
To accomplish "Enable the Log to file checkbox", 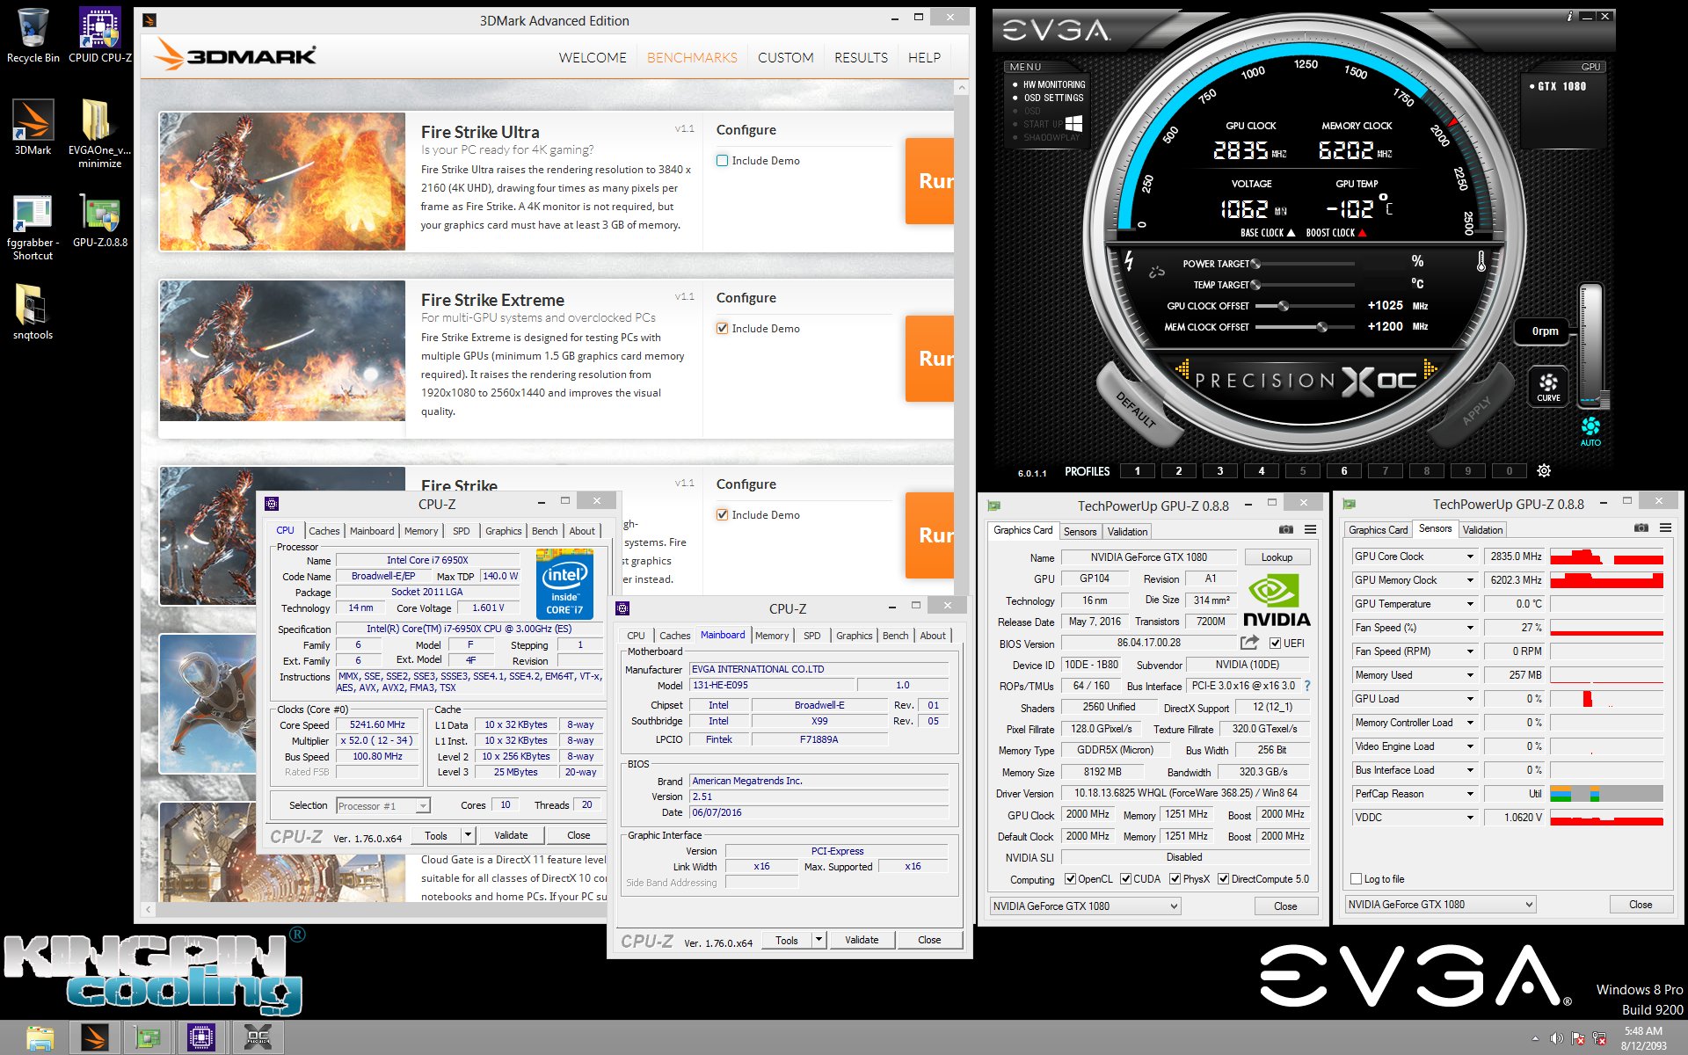I will click(x=1357, y=879).
